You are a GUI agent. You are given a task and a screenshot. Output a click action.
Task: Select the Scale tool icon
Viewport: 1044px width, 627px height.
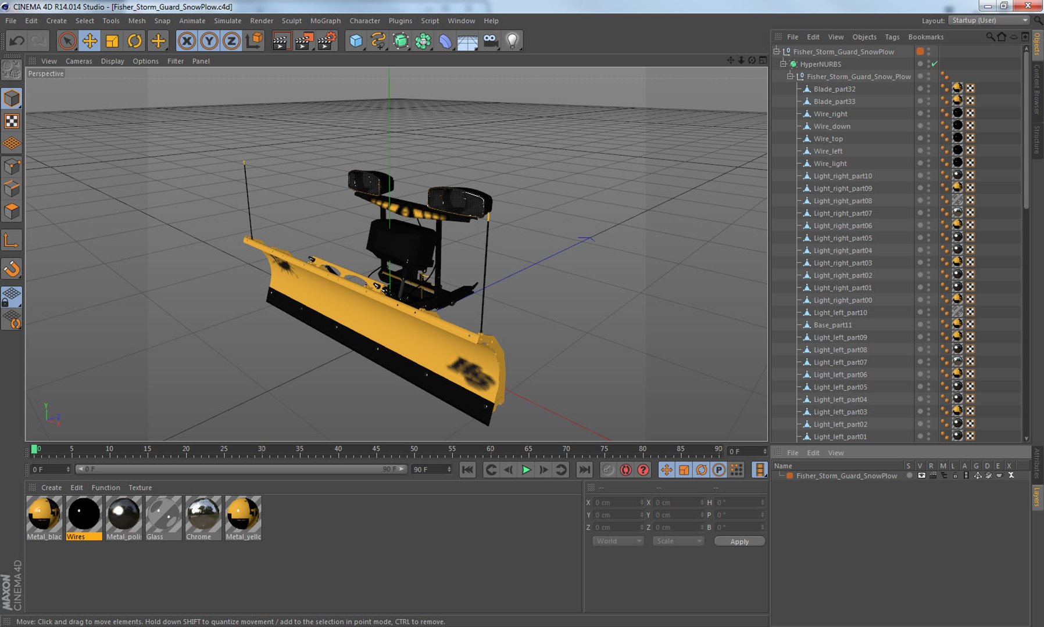click(x=112, y=41)
